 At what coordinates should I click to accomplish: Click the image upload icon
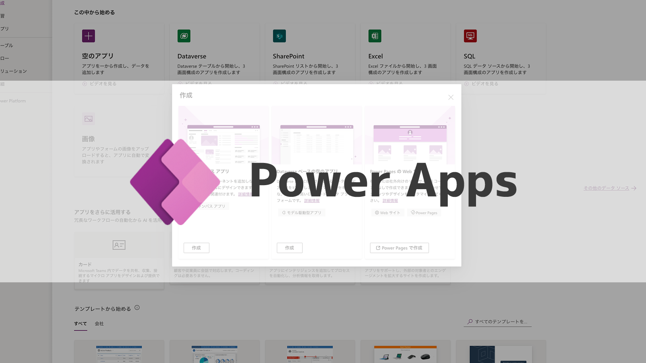click(x=88, y=119)
